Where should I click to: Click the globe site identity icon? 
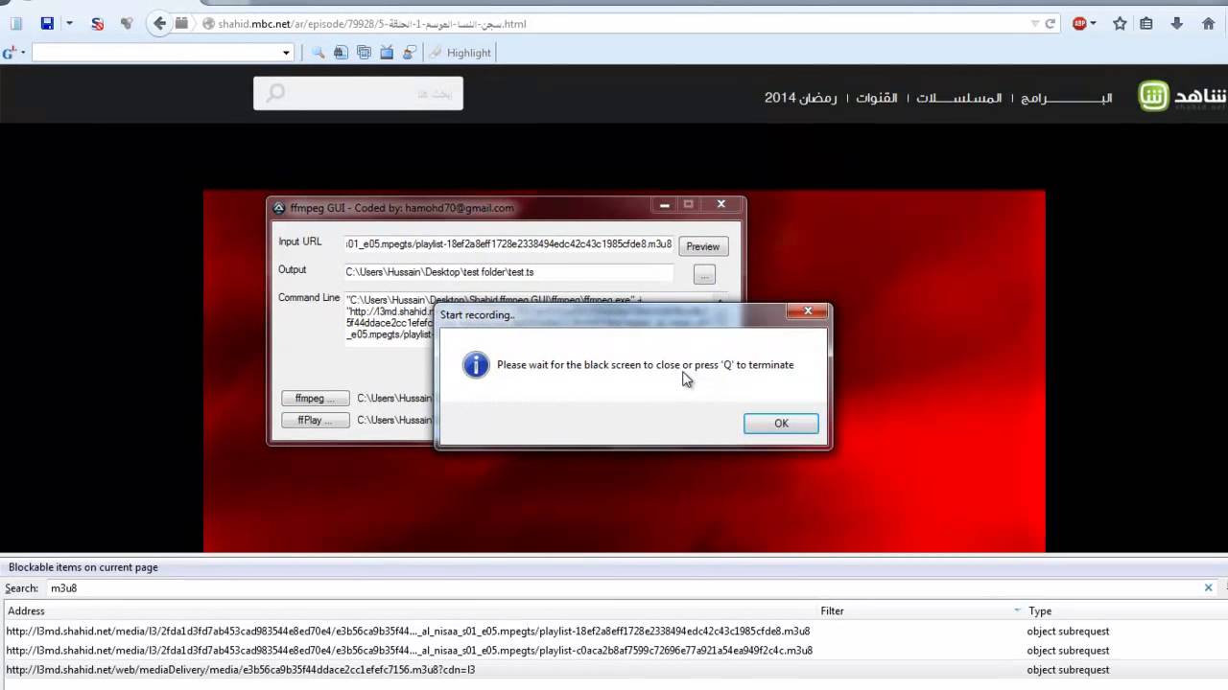pyautogui.click(x=207, y=24)
